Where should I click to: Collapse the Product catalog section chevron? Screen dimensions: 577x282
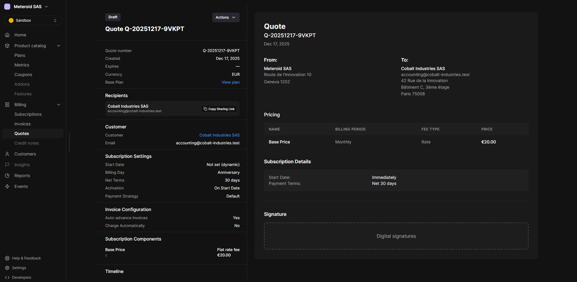tap(59, 46)
